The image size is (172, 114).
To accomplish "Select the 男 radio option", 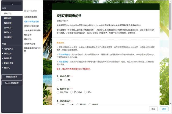I will pos(58,80).
